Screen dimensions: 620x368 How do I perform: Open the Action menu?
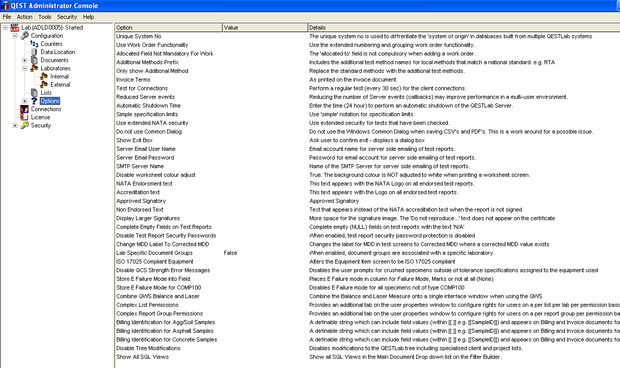(24, 17)
